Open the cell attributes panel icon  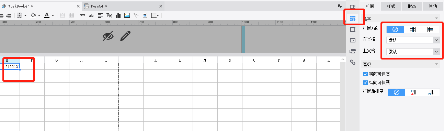(352, 18)
